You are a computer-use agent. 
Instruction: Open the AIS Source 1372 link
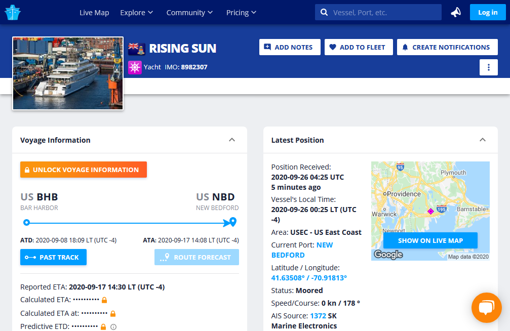(318, 316)
